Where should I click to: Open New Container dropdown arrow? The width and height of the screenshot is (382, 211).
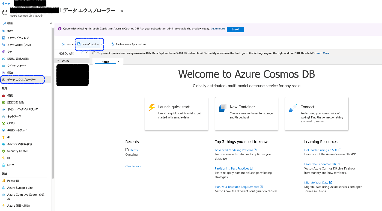102,44
